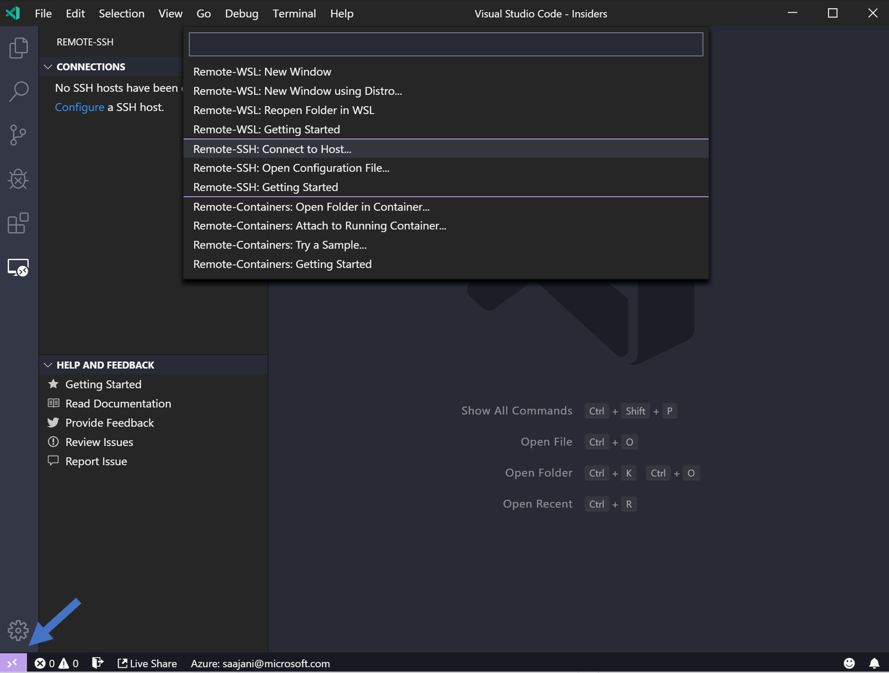Click Configure to set up an SSH host
Viewport: 889px width, 673px height.
click(79, 107)
